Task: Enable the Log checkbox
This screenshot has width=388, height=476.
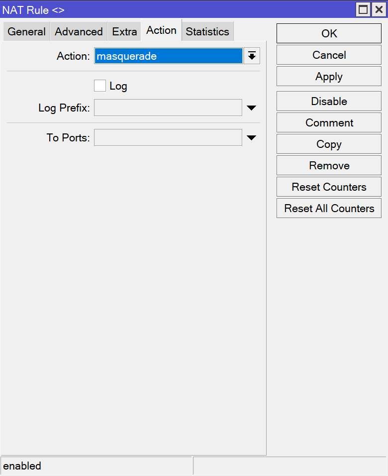Action: coord(100,86)
